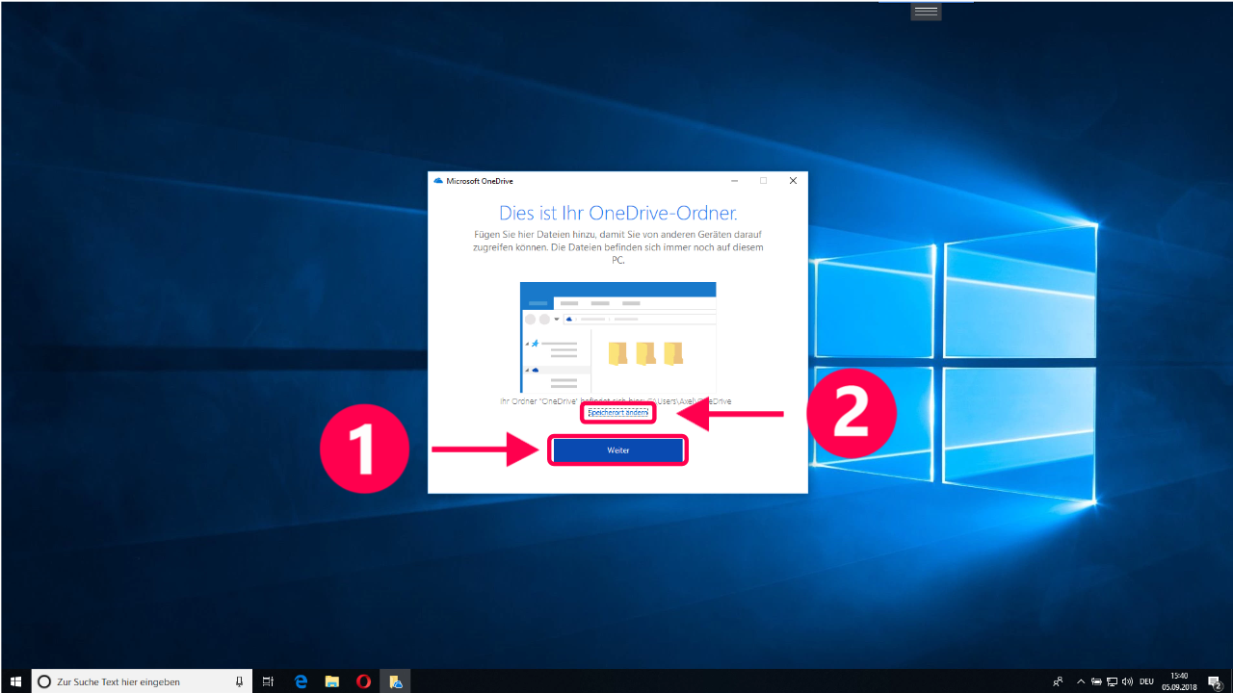Select the heading 'Dies ist Ihr OneDrive-Ordner.'

coord(617,213)
